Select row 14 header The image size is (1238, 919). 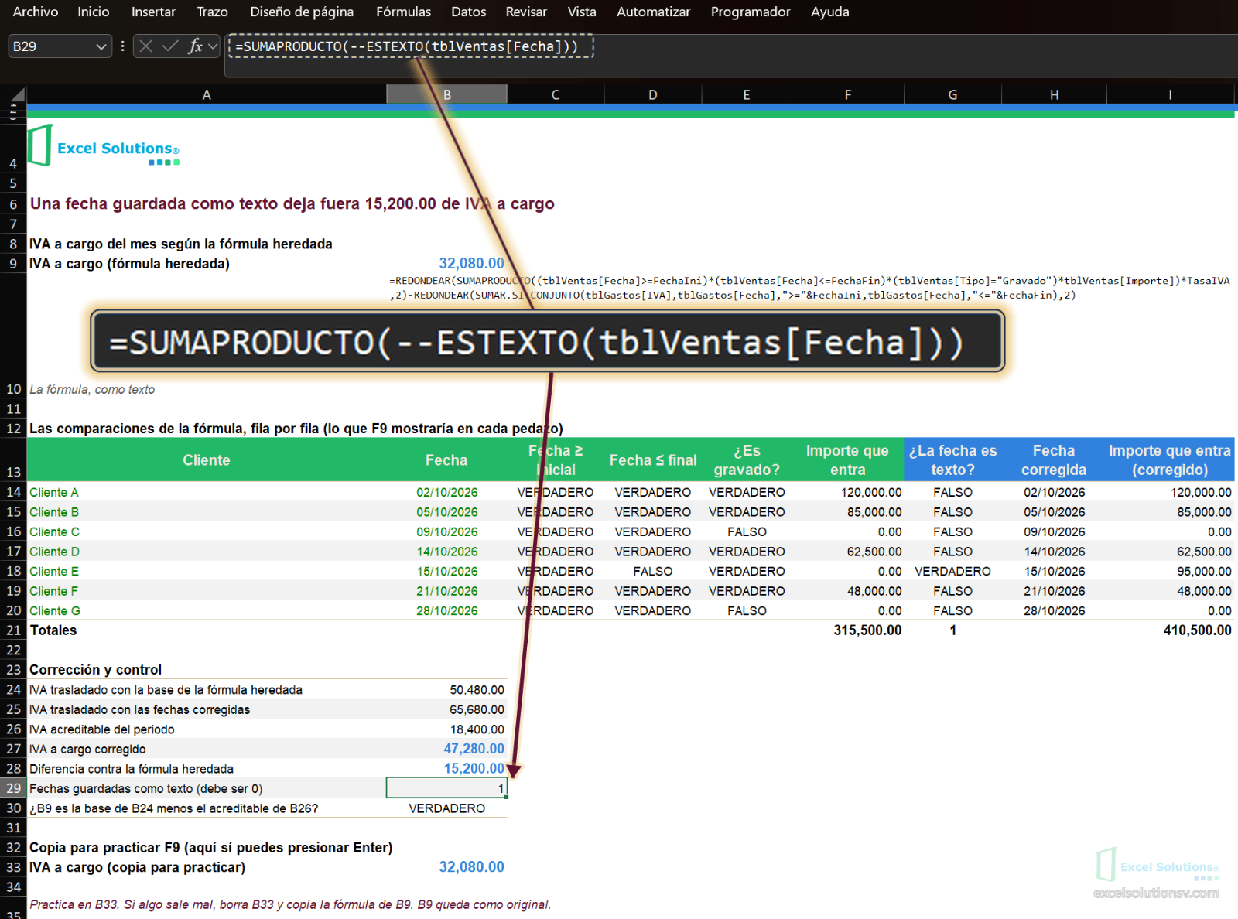[x=13, y=492]
